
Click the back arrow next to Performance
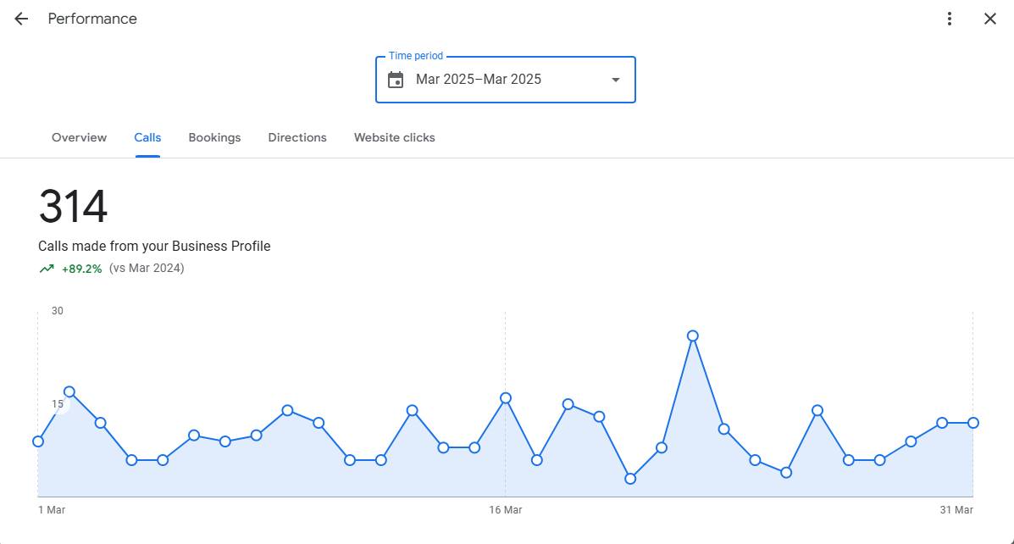21,19
